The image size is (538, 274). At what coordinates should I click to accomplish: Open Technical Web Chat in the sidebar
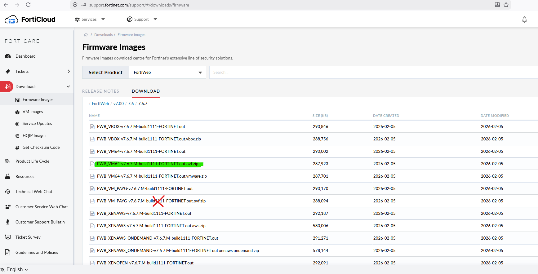tap(34, 192)
